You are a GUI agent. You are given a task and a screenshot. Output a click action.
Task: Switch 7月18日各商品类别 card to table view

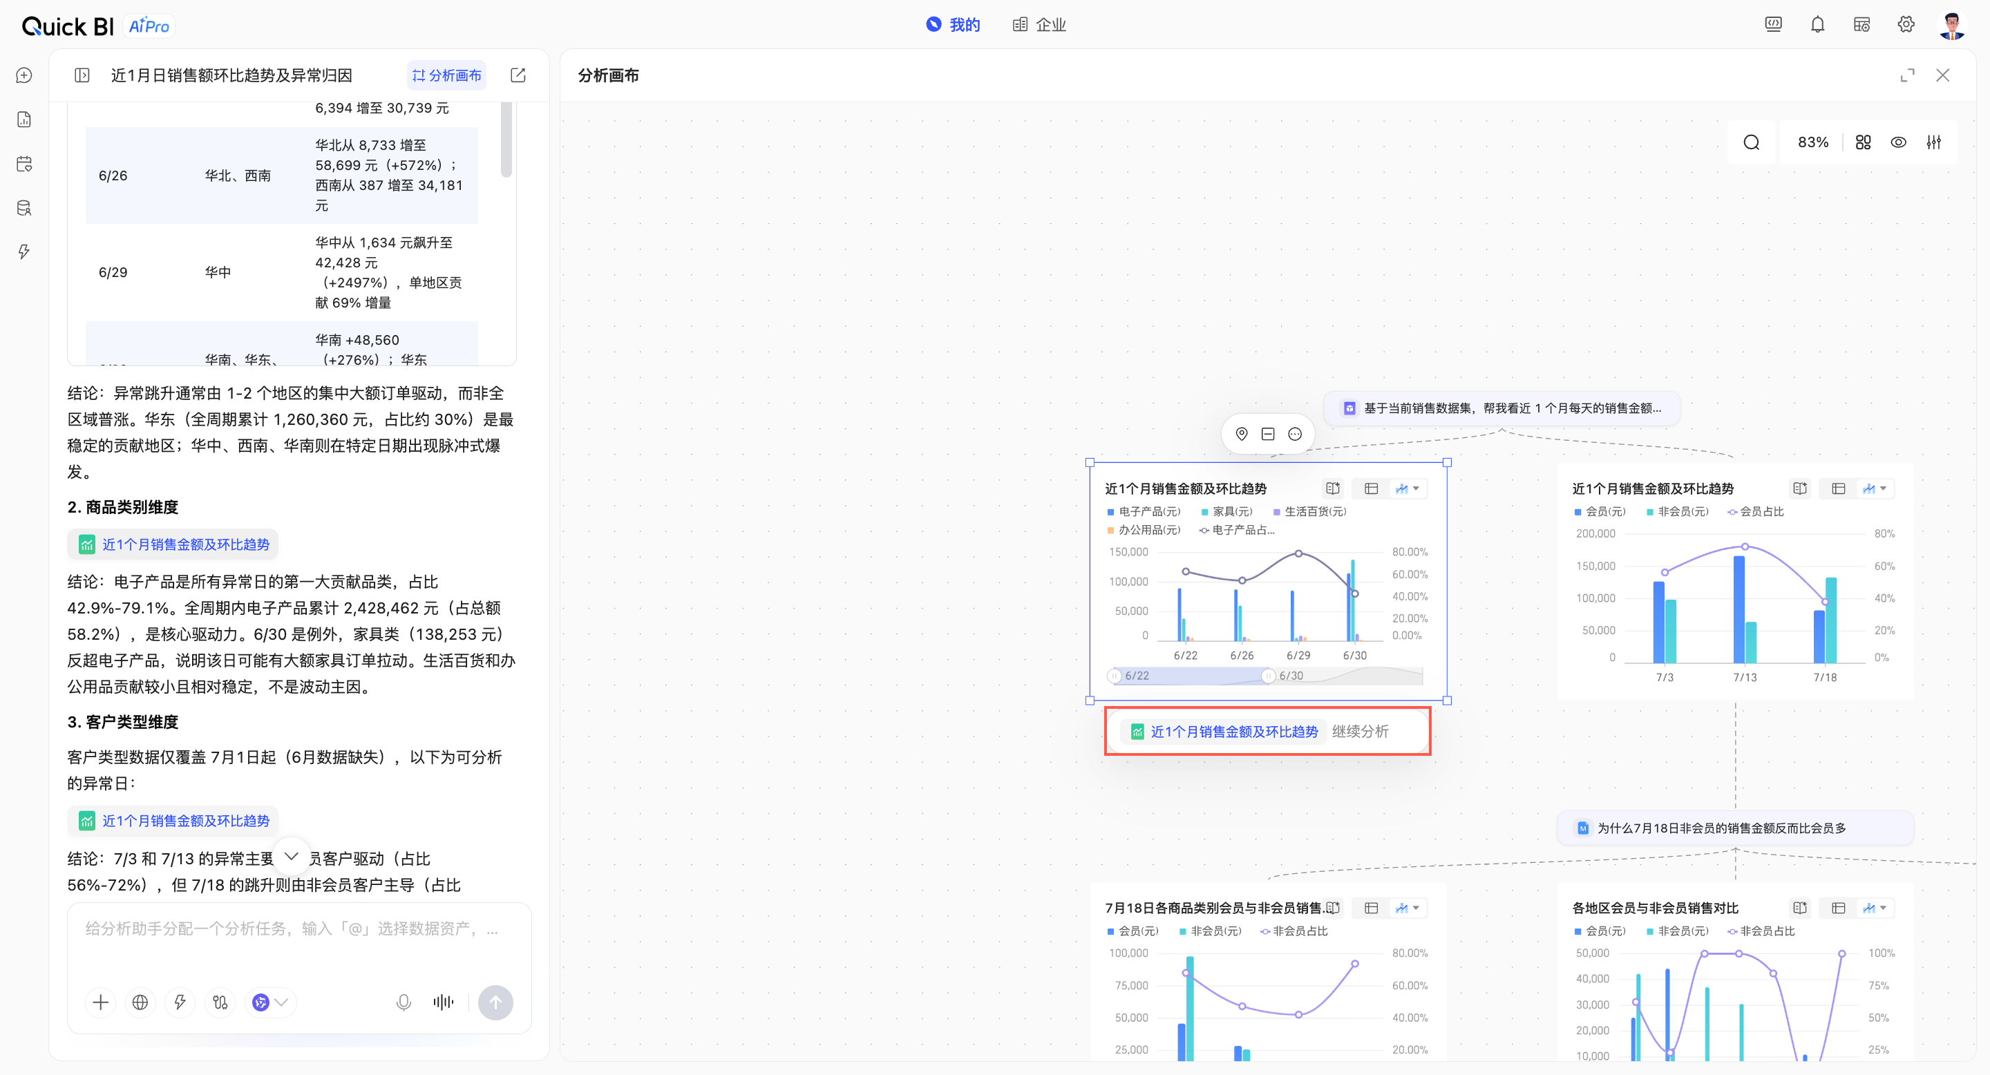pos(1371,907)
